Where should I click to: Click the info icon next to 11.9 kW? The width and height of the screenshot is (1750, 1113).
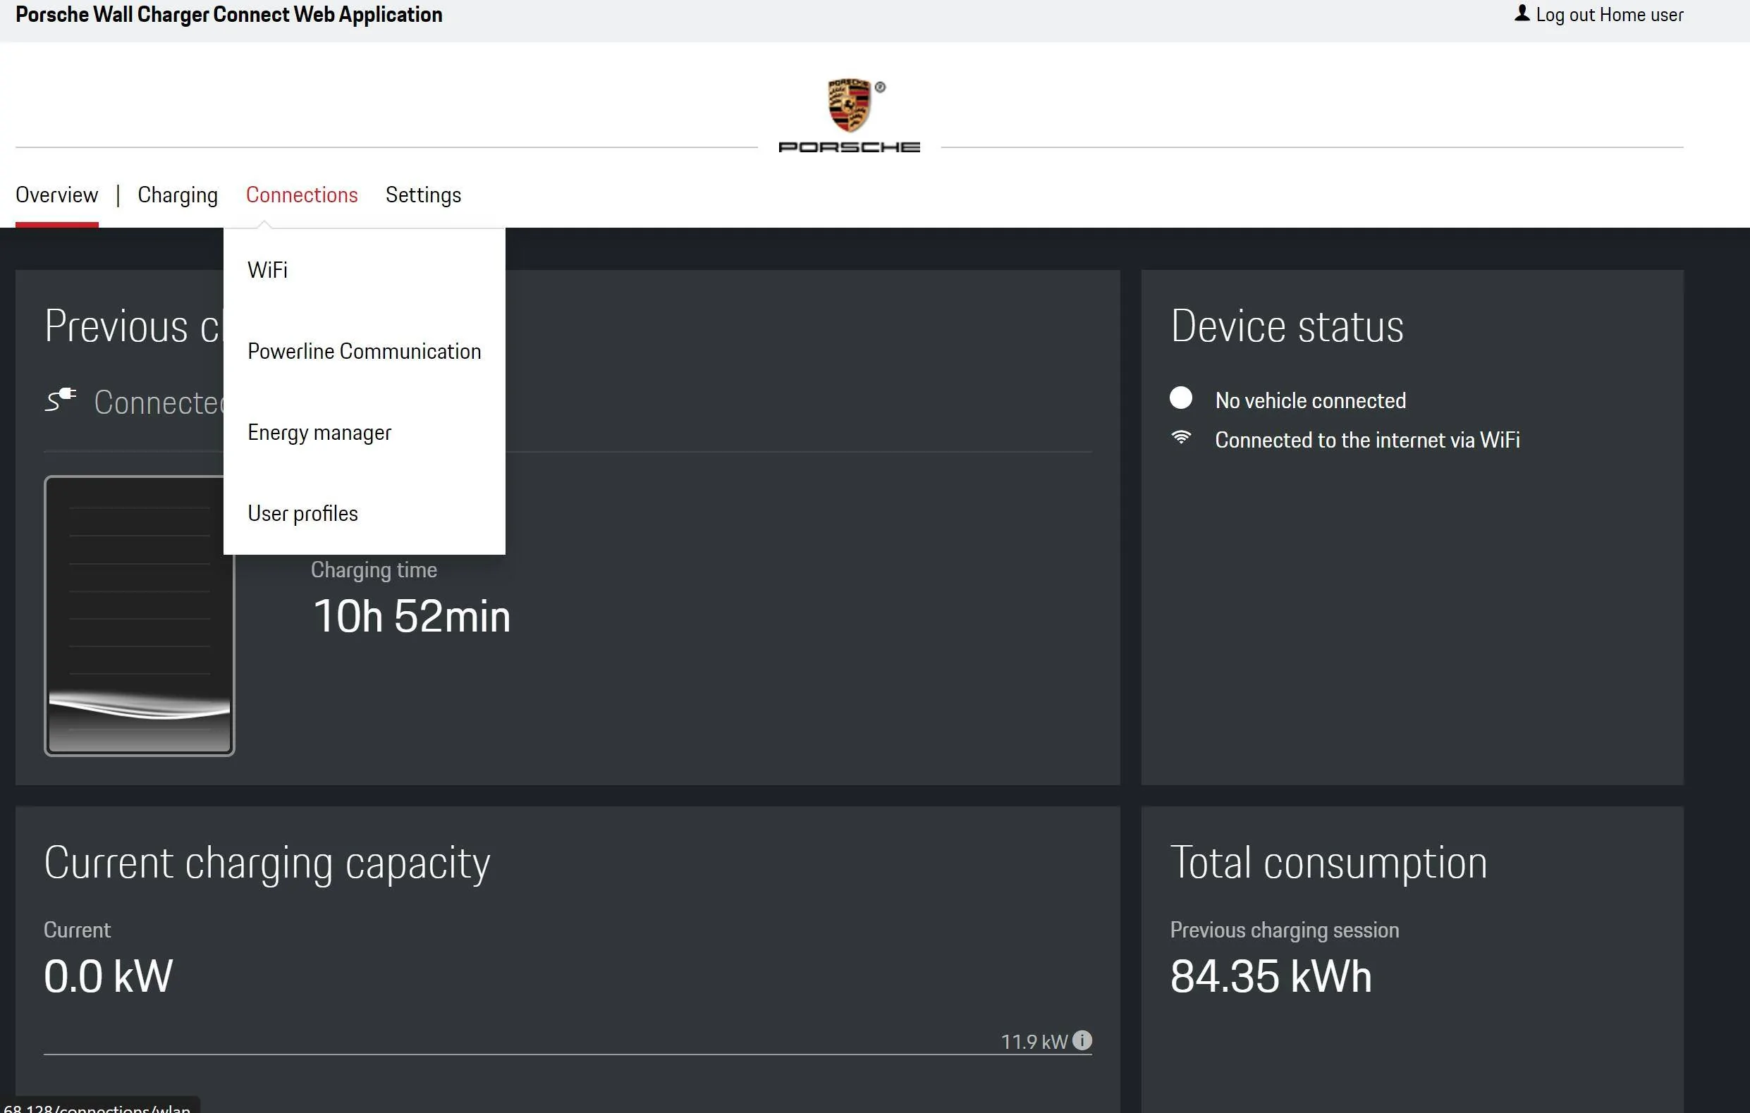[x=1082, y=1040]
